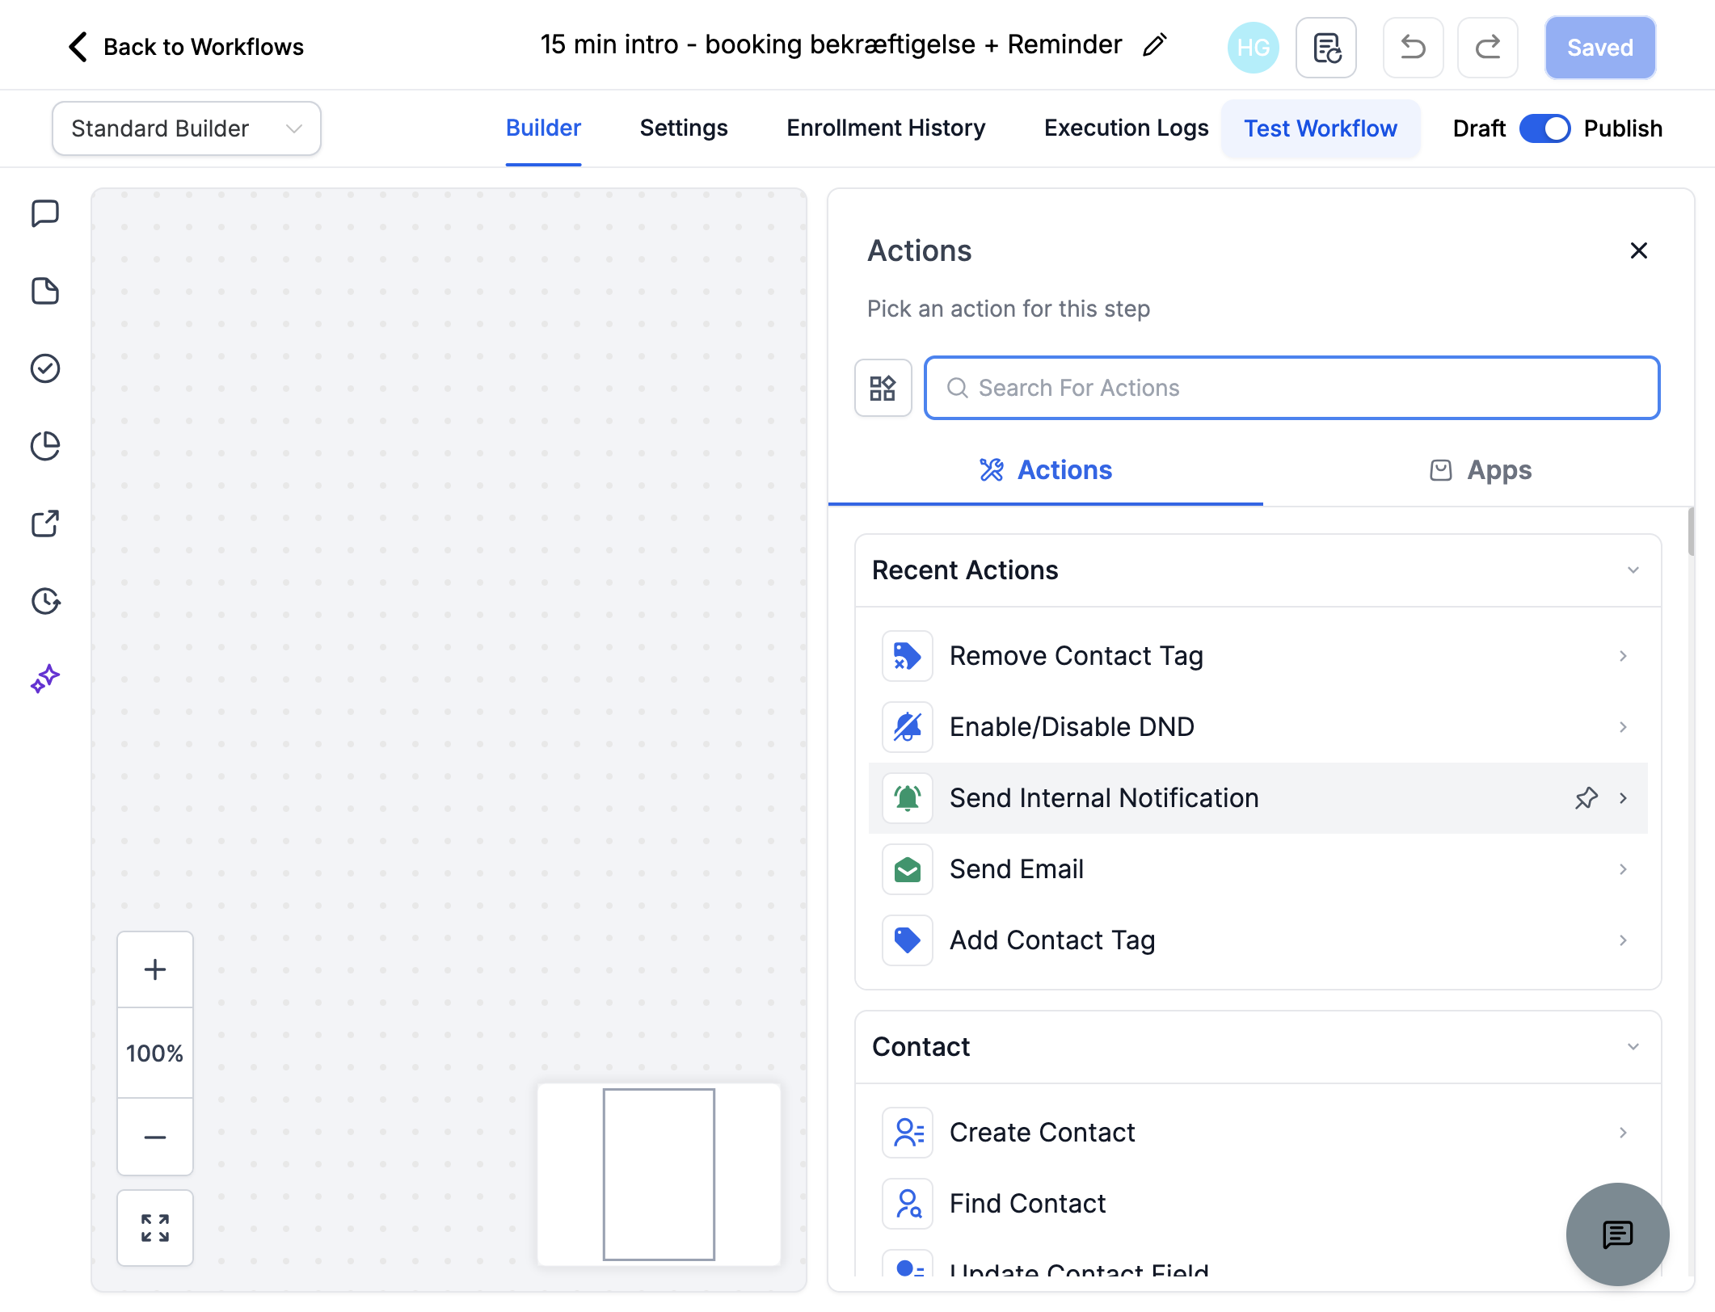This screenshot has width=1715, height=1312.
Task: Click the Test Workflow button
Action: coord(1321,128)
